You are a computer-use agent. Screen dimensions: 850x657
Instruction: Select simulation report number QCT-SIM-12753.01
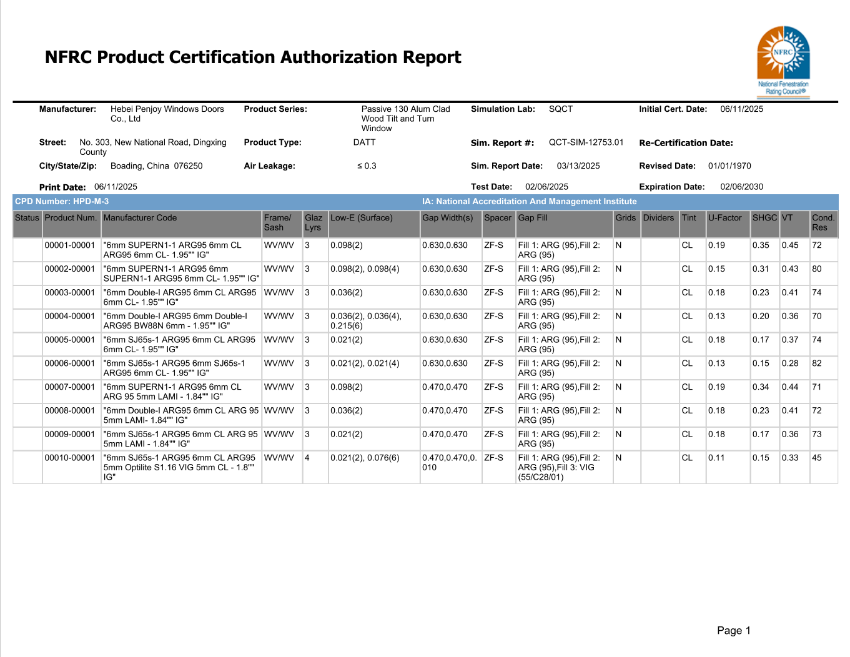point(586,142)
